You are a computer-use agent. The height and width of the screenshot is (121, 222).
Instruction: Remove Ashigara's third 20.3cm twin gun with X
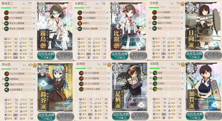[109, 84]
